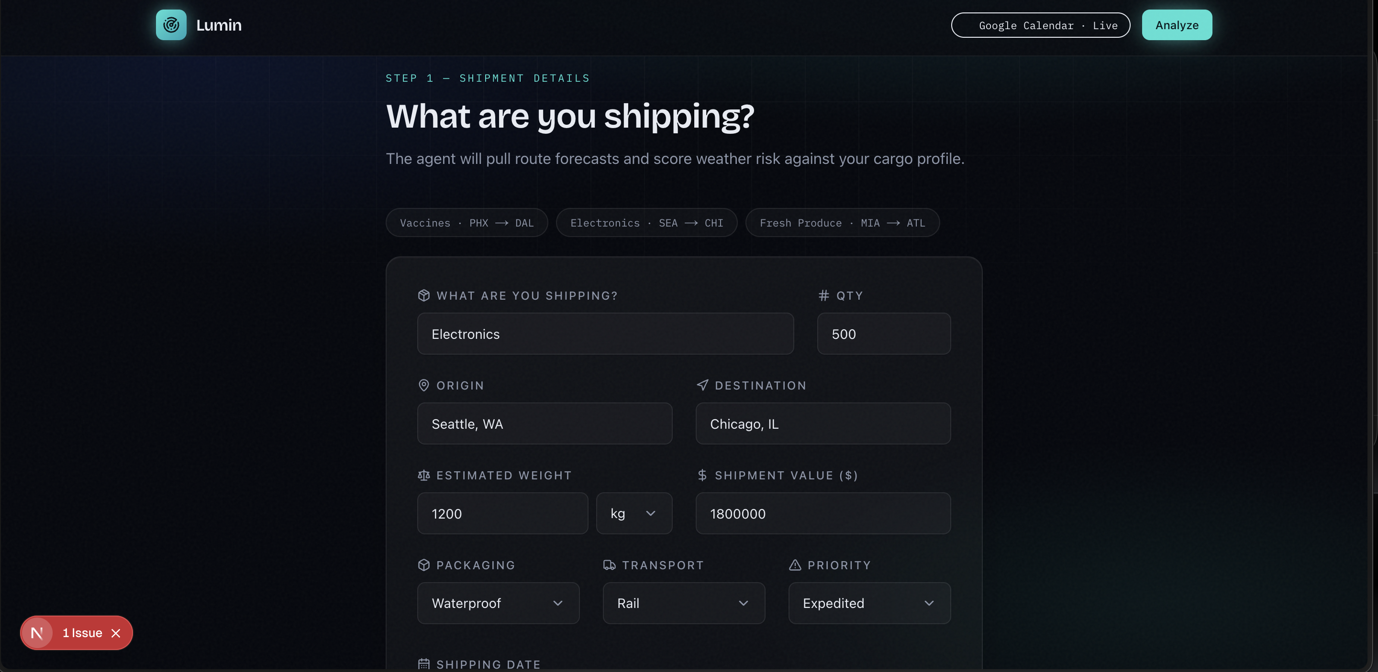The image size is (1378, 672).
Task: Click the Google Calendar Live status pill
Action: (x=1041, y=25)
